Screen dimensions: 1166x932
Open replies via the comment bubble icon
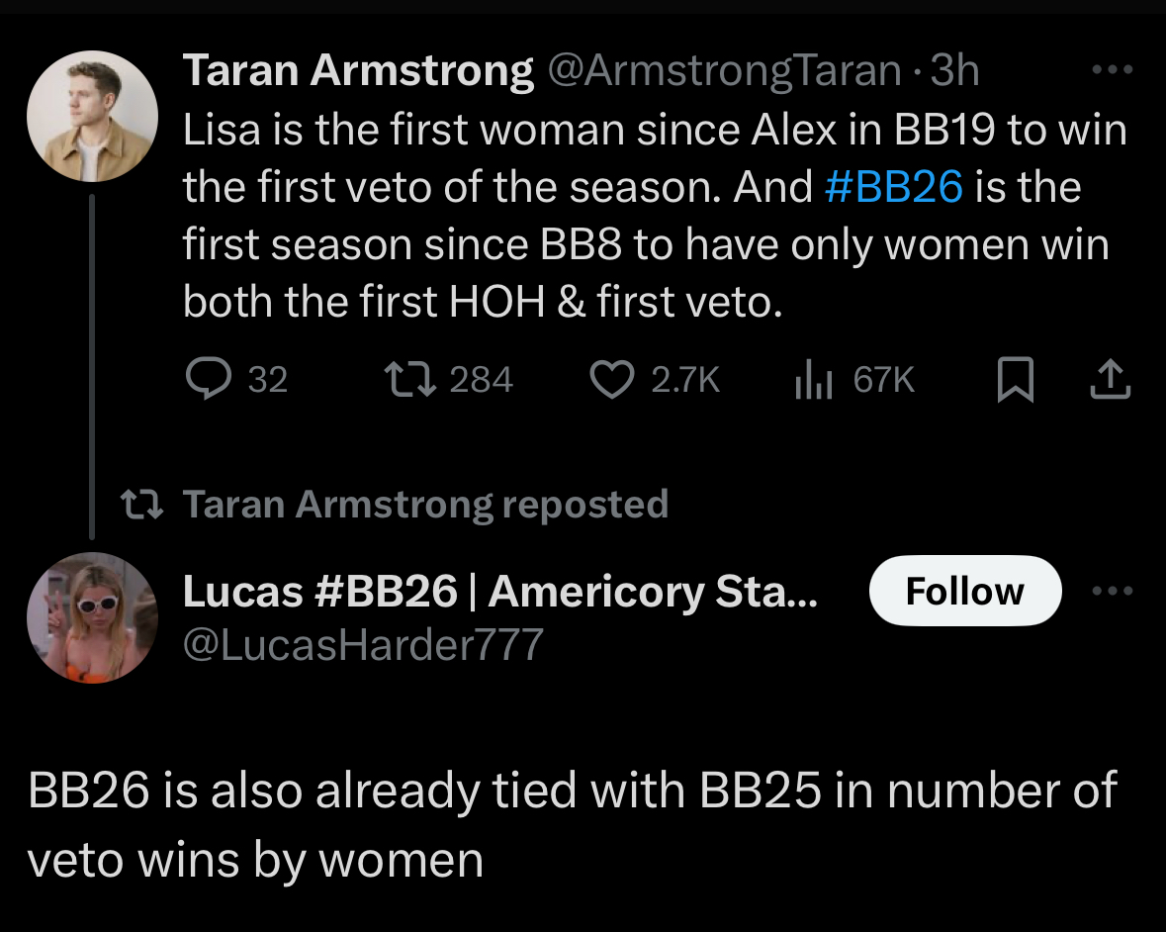click(x=209, y=379)
